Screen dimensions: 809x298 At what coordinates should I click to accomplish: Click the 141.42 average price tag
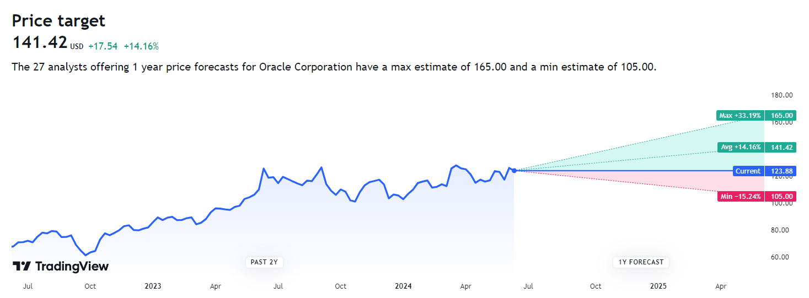(783, 147)
